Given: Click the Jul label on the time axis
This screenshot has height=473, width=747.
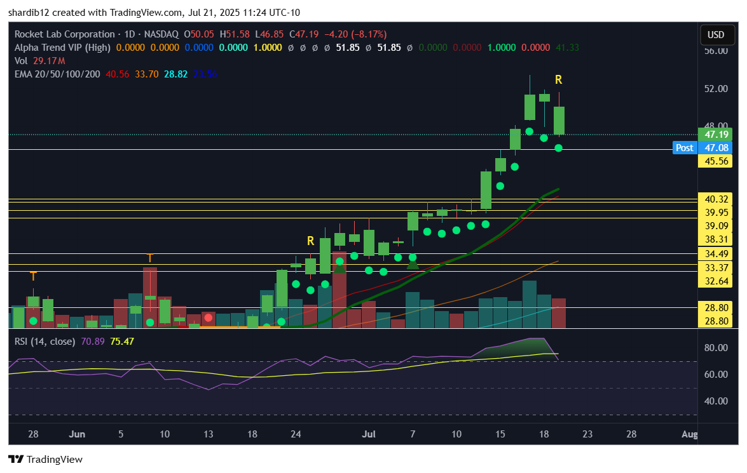Looking at the screenshot, I should [369, 434].
